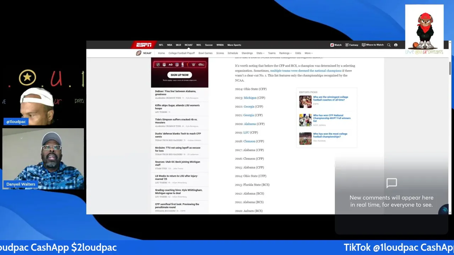
Task: Click the speech-bubble comments icon
Action: coord(392,183)
